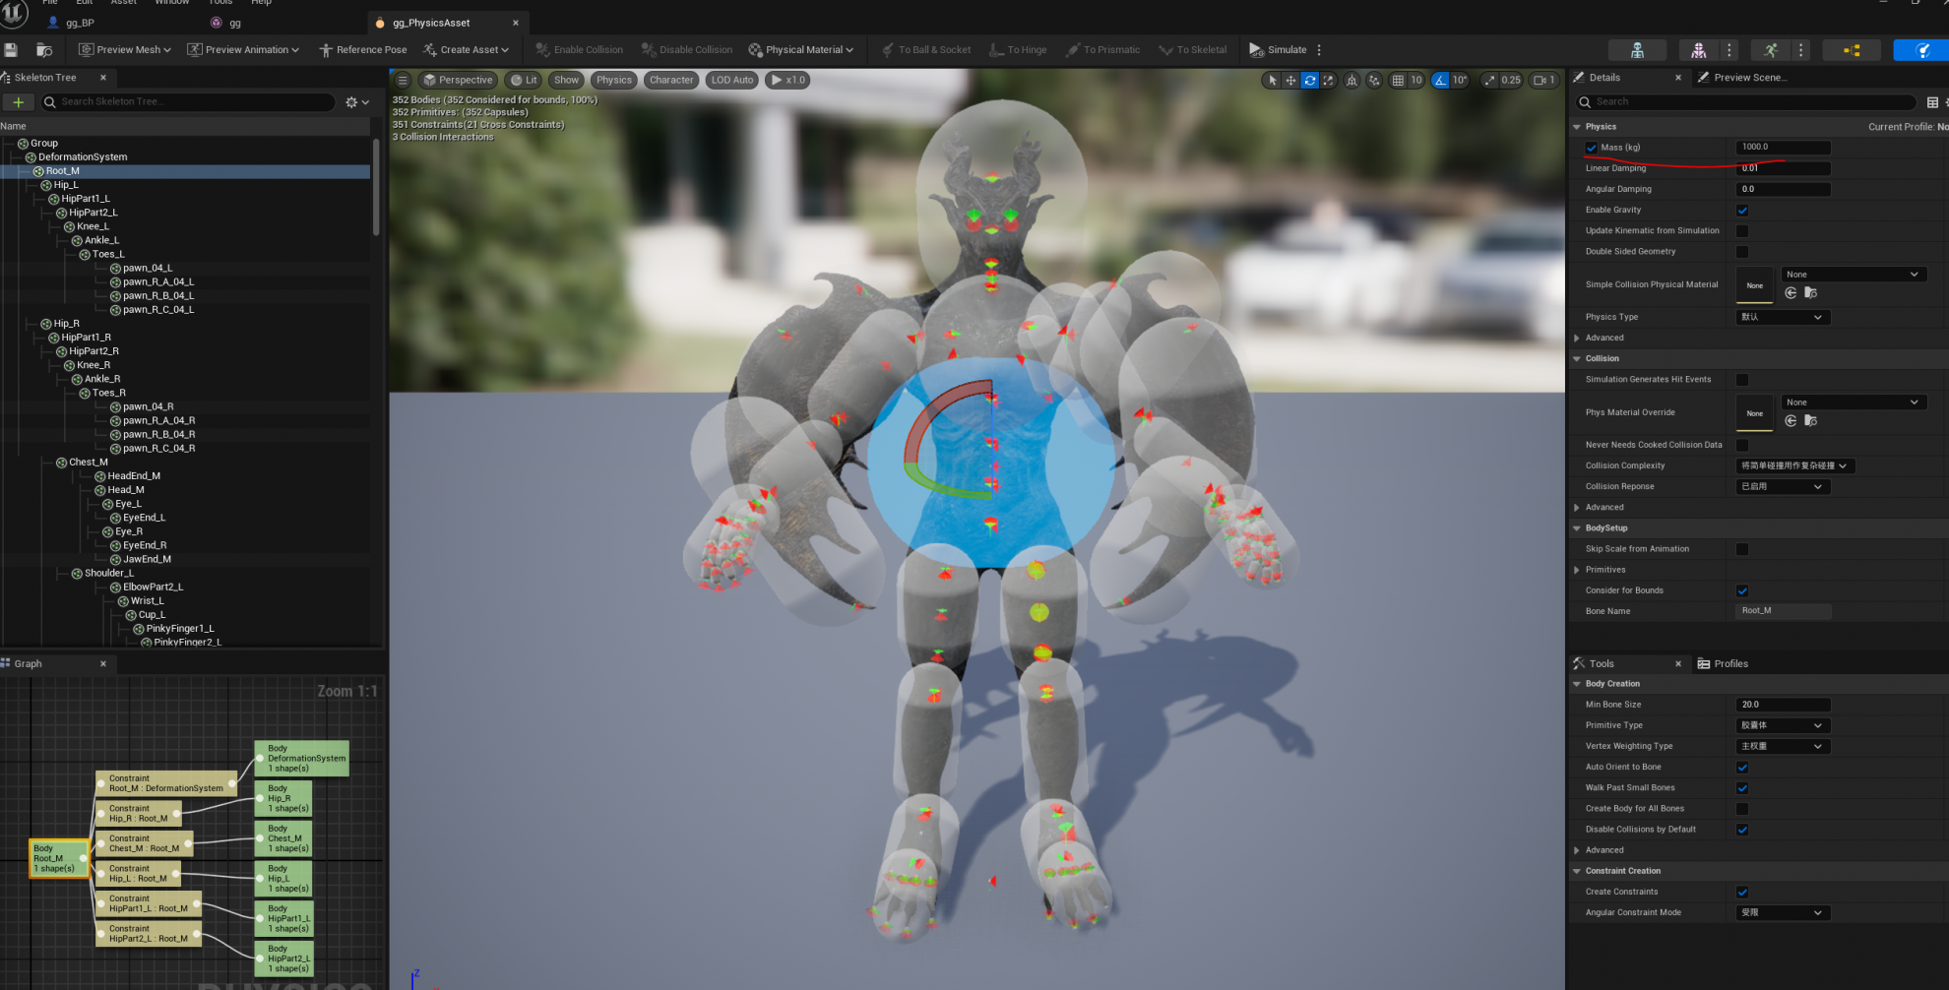Toggle the Enable Gravity checkbox
The image size is (1949, 990).
tap(1742, 210)
